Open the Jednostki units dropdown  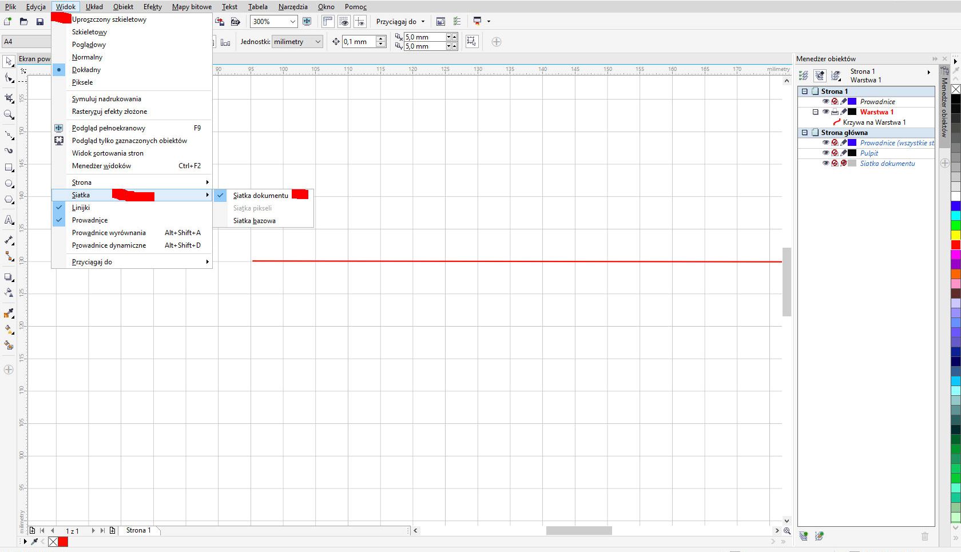tap(318, 42)
